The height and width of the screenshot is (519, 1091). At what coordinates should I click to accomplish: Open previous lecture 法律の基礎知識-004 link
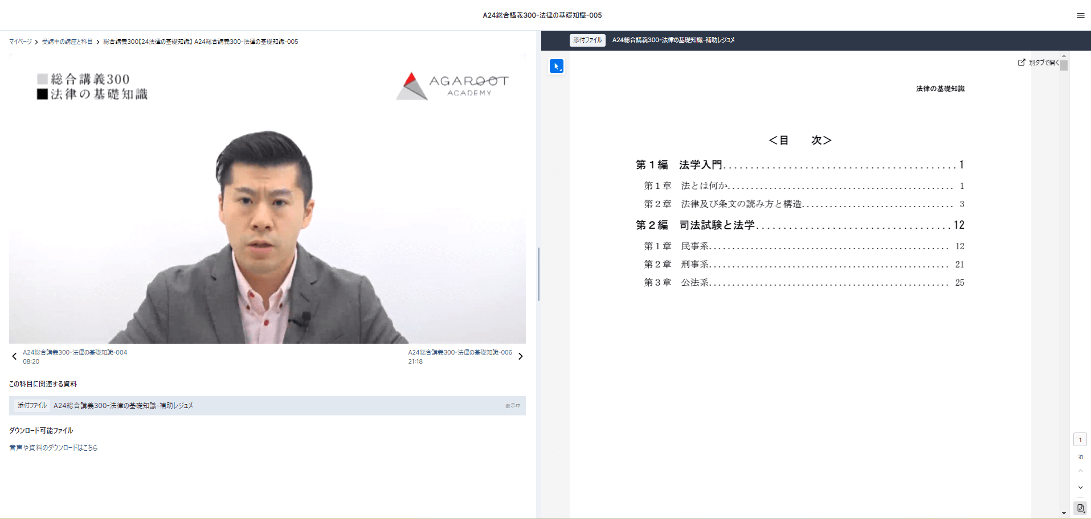(75, 353)
